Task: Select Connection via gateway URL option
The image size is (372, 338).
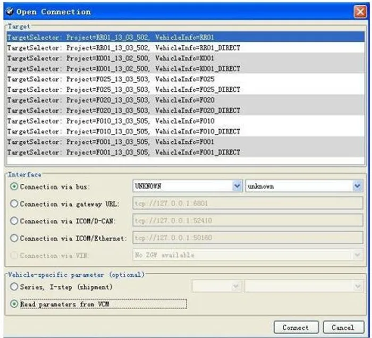Action: 14,204
